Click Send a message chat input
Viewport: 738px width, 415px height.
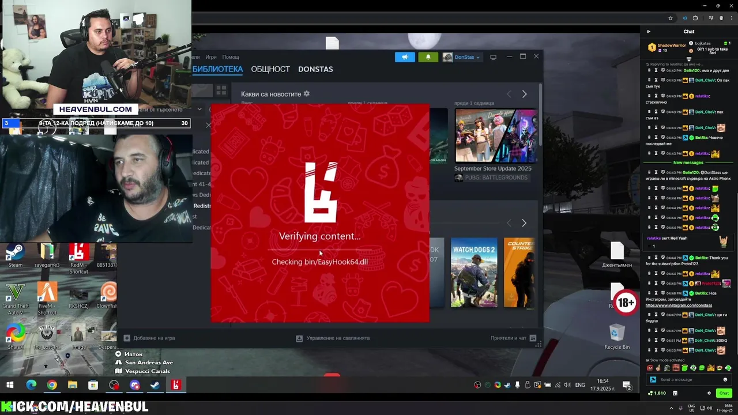click(x=689, y=380)
